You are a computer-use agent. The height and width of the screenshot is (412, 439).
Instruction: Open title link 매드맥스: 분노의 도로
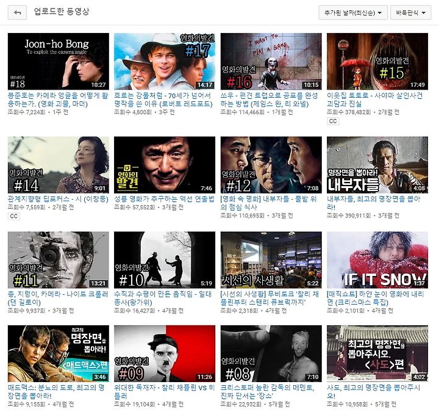[x=56, y=392]
